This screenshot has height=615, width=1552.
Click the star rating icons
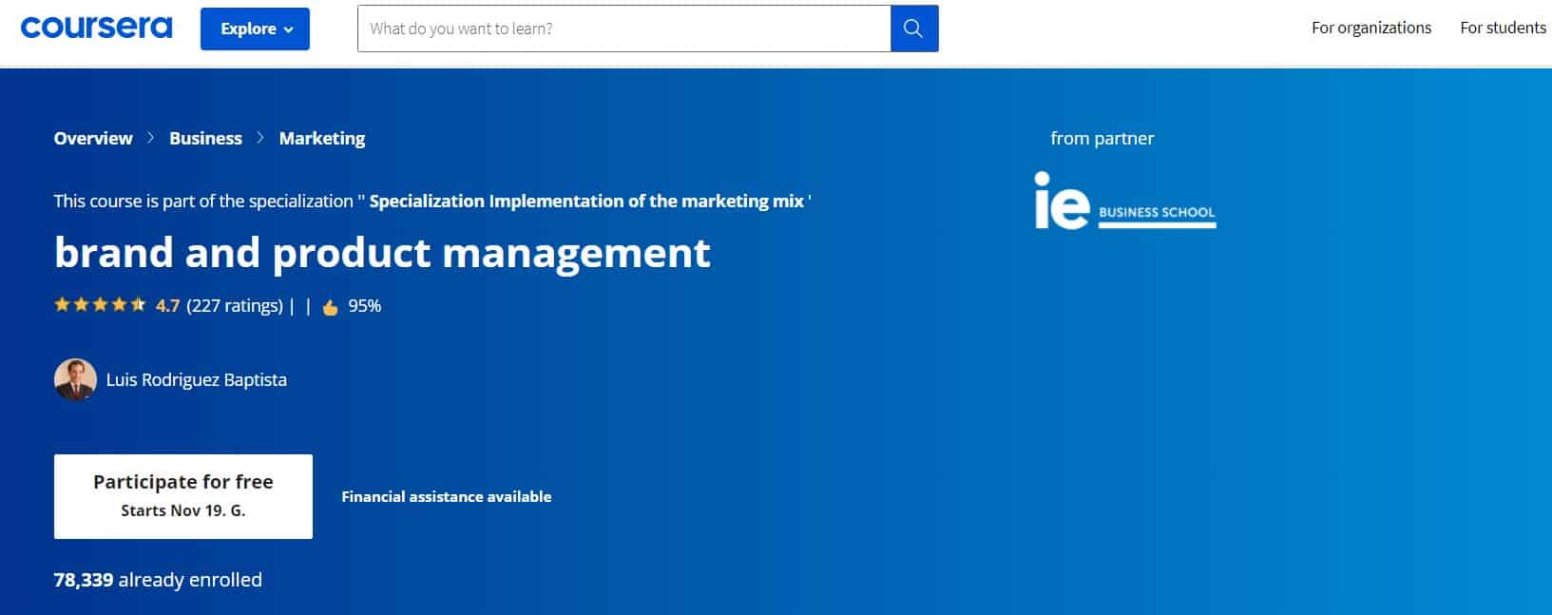[100, 305]
